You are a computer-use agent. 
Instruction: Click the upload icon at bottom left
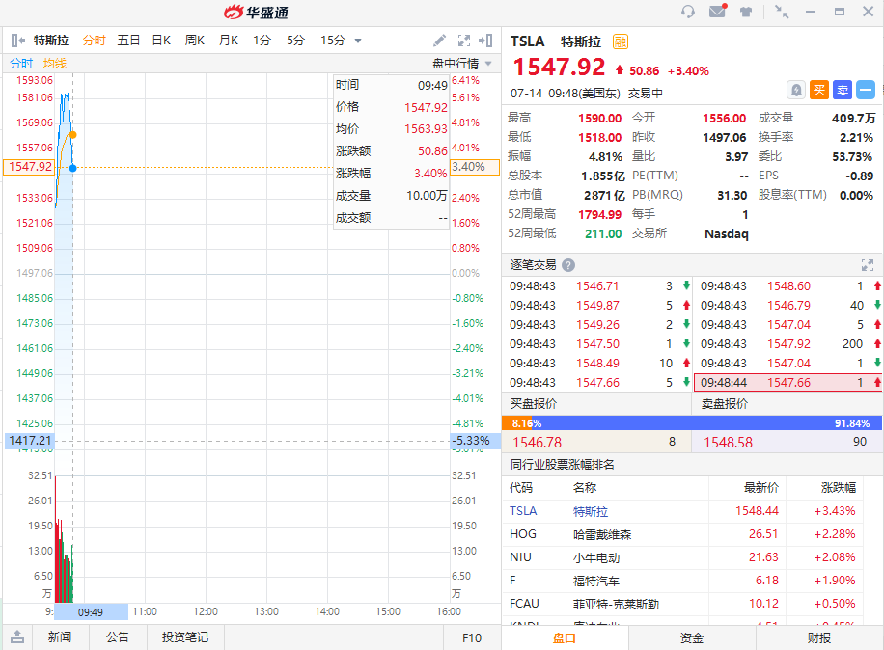pyautogui.click(x=17, y=636)
